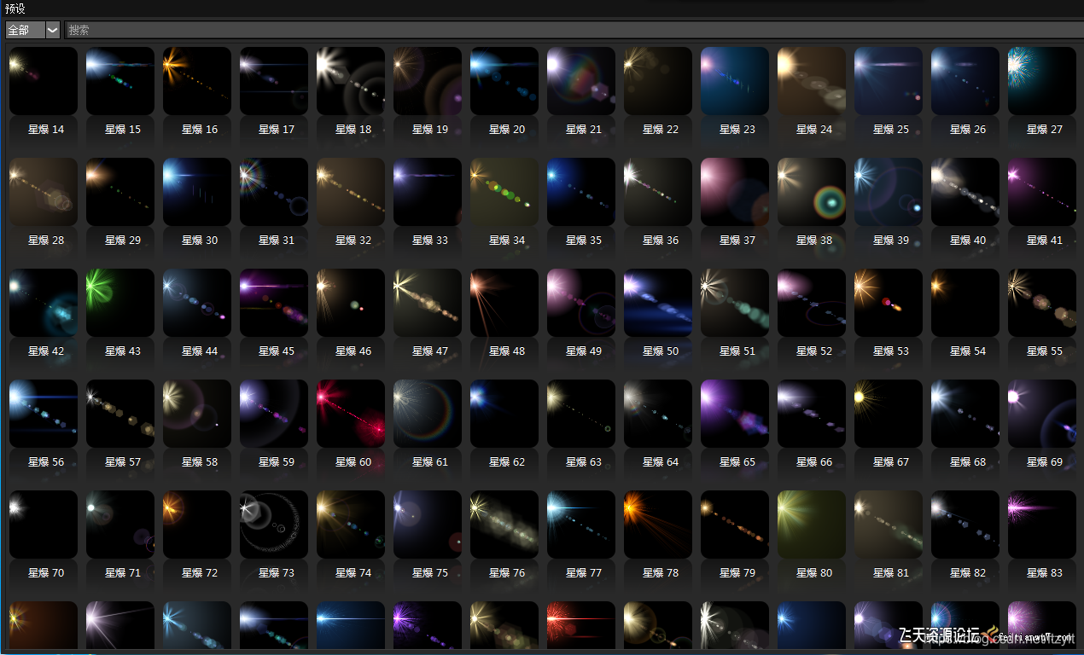Click the 星爆 46 label text
The width and height of the screenshot is (1084, 655).
[353, 351]
